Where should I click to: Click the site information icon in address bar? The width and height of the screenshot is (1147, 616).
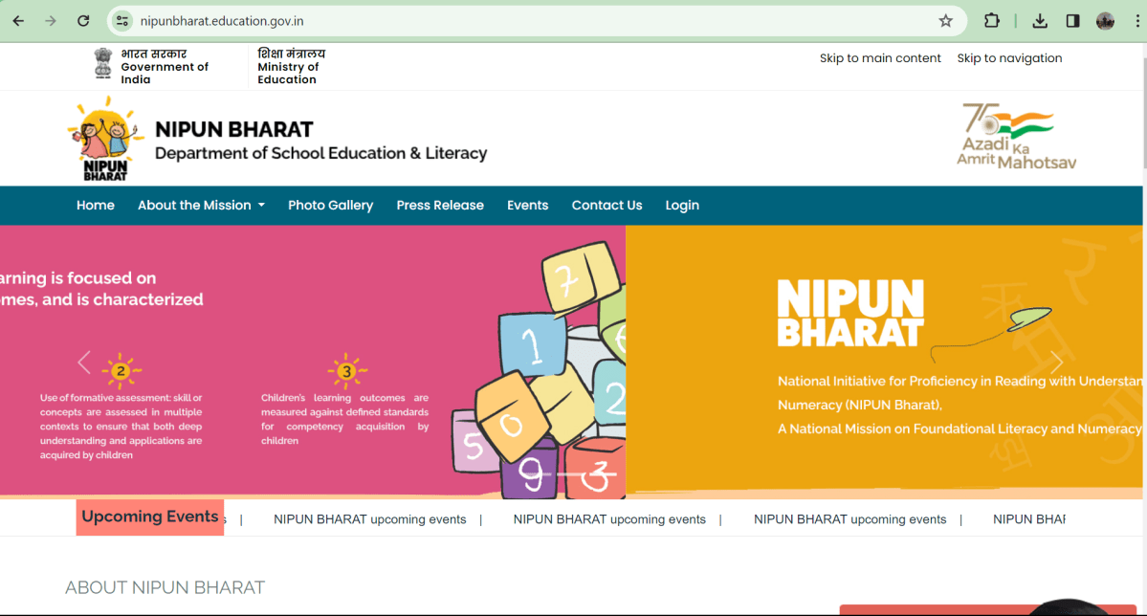coord(121,19)
